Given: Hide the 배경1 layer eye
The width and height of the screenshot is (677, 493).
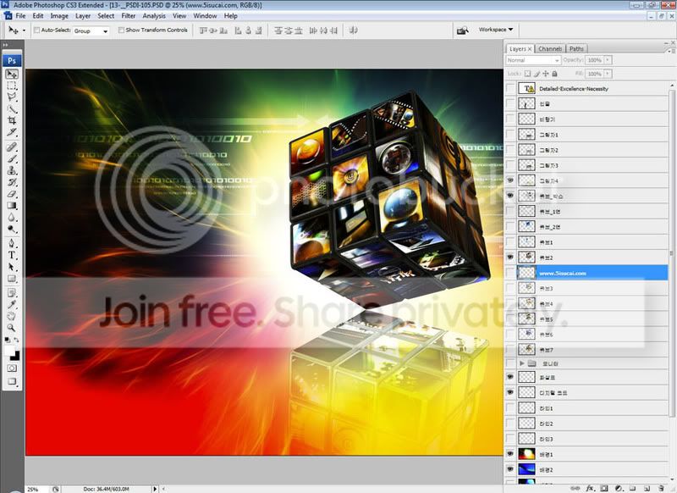Looking at the screenshot, I should click(510, 454).
